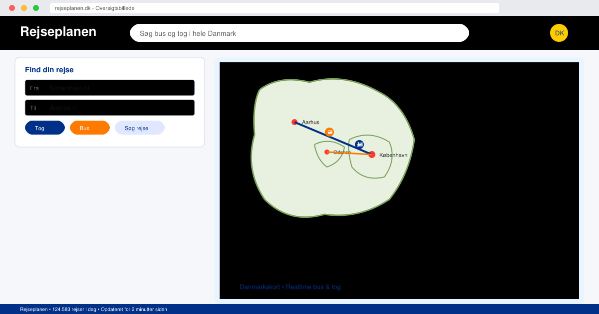Select the Odense station marker
Viewport: 599px width, 314px height.
point(327,152)
